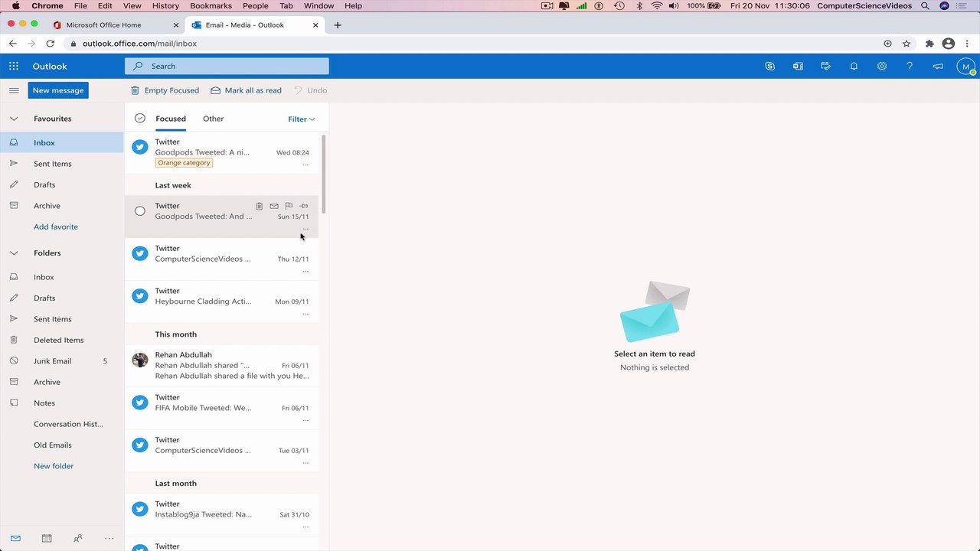The width and height of the screenshot is (980, 551).
Task: Open Bookmarks menu in menu bar
Action: [211, 5]
